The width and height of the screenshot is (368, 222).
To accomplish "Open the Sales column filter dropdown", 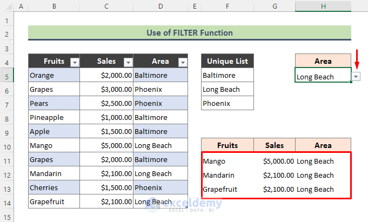I will (128, 62).
